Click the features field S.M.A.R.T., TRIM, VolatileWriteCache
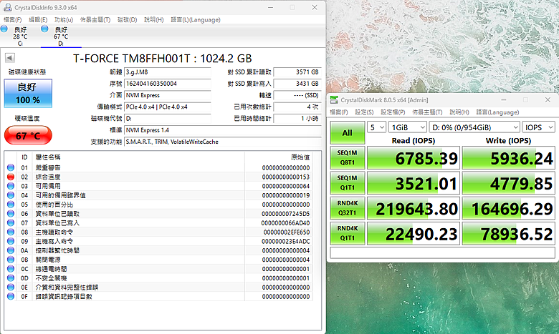The height and width of the screenshot is (334, 559). [223, 142]
